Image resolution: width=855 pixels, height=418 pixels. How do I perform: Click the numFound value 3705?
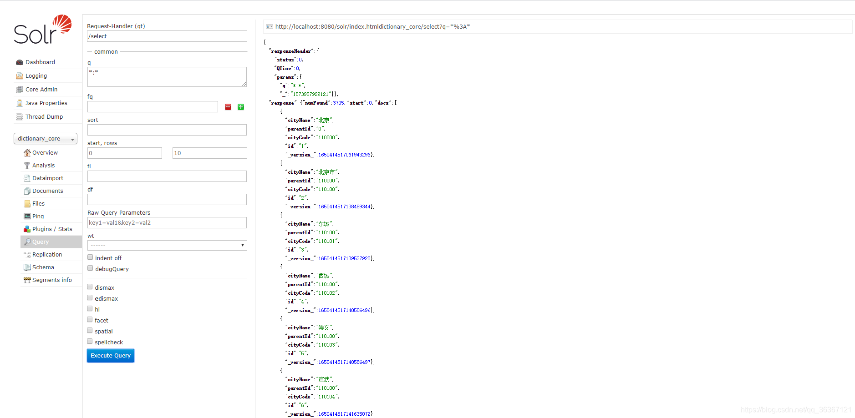tap(339, 103)
